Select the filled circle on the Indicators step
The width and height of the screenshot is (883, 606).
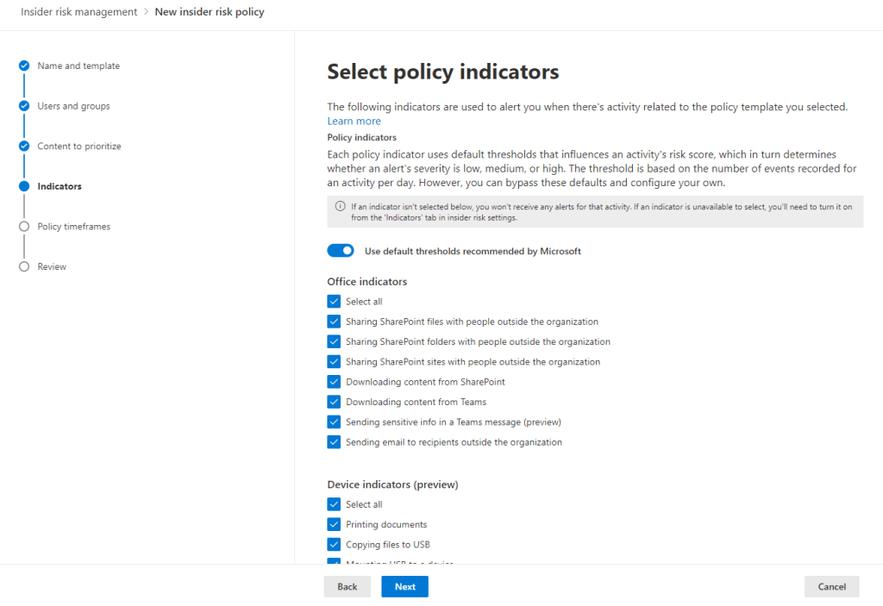coord(23,185)
